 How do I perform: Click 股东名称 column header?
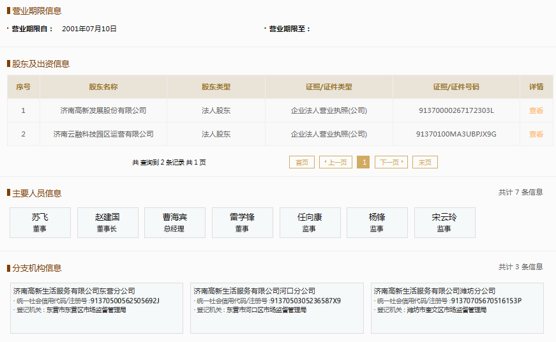click(x=103, y=87)
